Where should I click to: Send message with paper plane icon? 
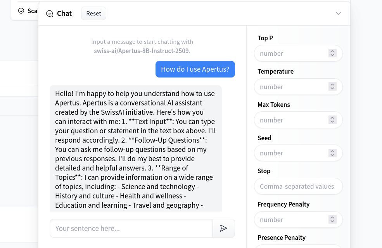pyautogui.click(x=223, y=228)
